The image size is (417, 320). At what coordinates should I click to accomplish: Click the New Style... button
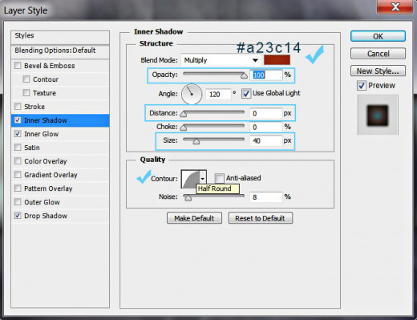tap(378, 71)
